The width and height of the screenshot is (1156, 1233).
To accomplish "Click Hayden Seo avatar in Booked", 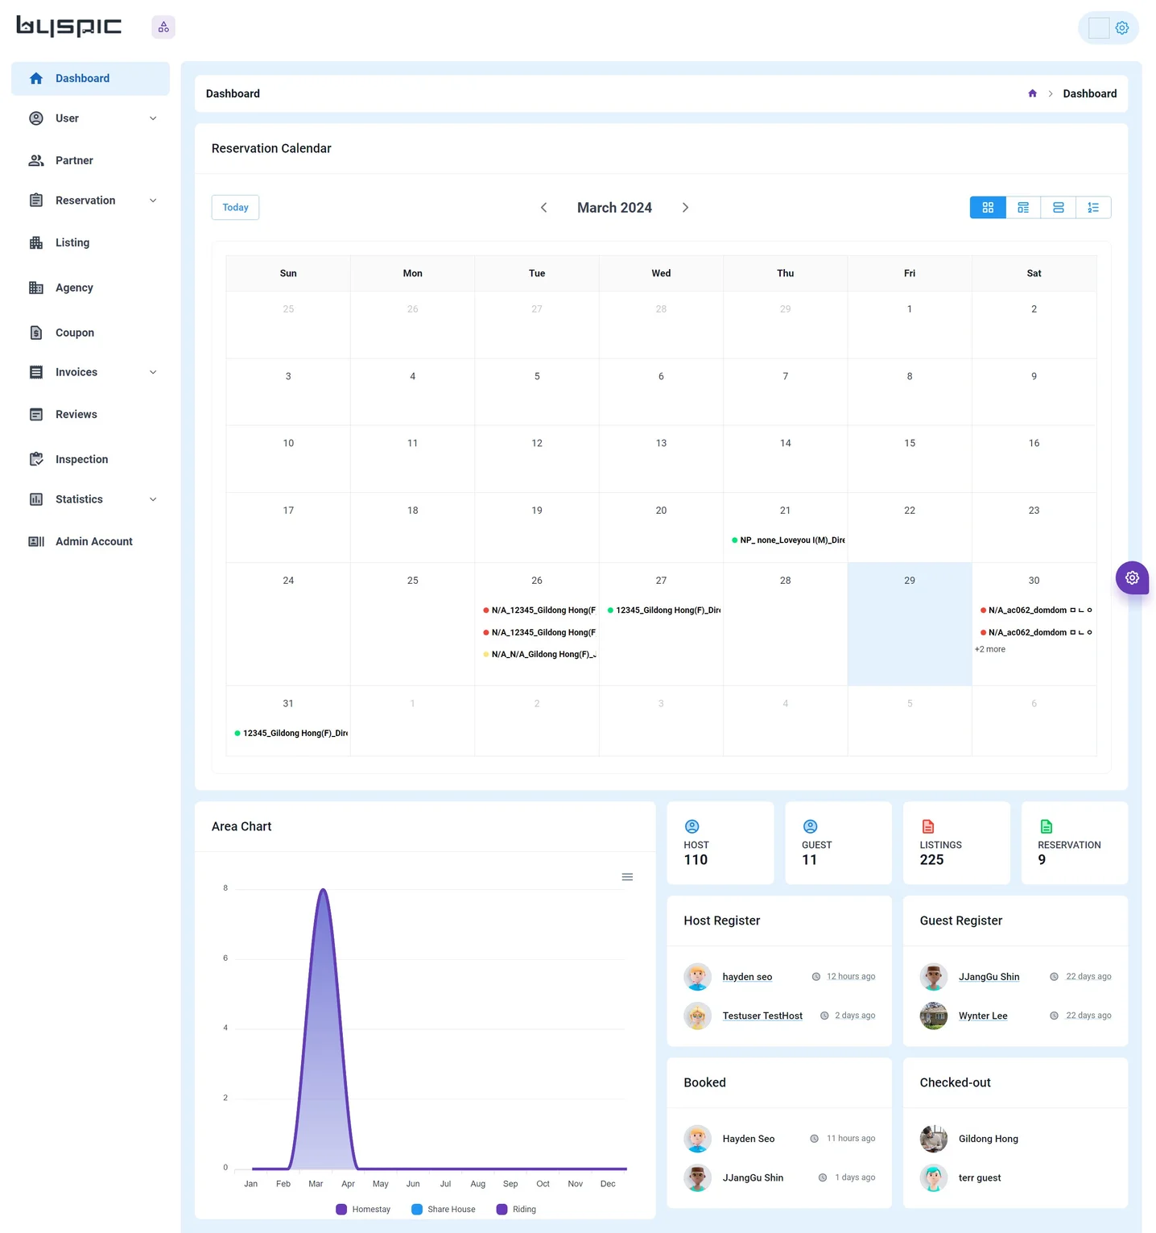I will click(x=697, y=1139).
